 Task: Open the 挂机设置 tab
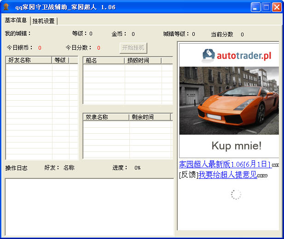(x=43, y=21)
